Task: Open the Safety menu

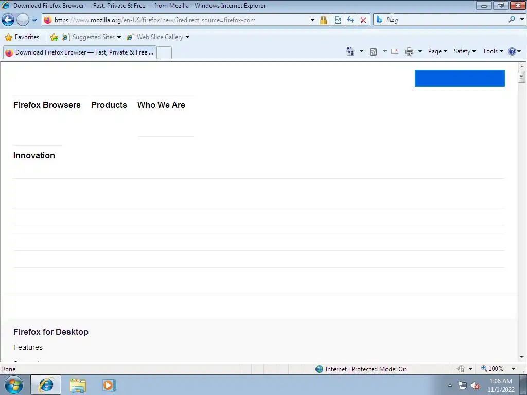Action: point(465,51)
